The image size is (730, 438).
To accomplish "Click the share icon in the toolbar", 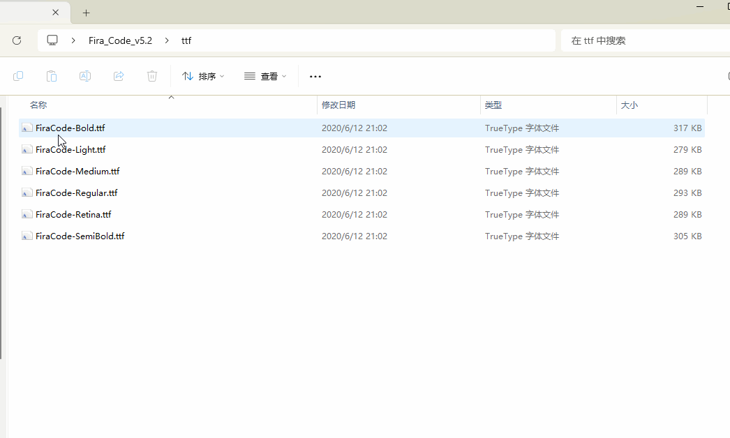I will (119, 76).
